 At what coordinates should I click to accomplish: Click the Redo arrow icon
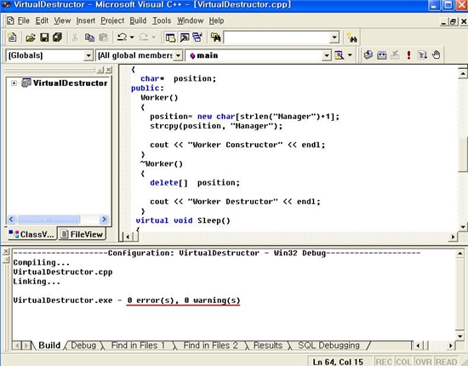coord(144,37)
